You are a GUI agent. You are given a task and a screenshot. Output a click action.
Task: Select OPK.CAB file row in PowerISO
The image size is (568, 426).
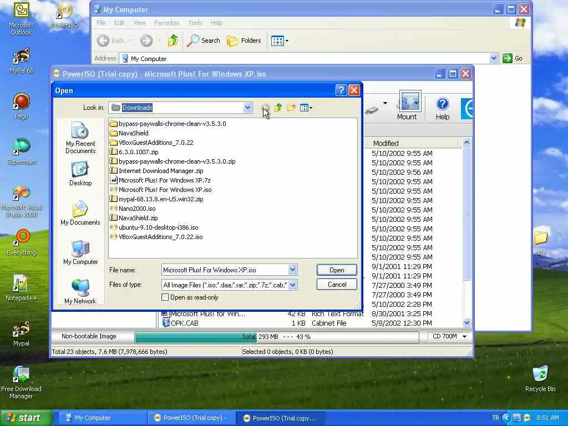pos(297,323)
